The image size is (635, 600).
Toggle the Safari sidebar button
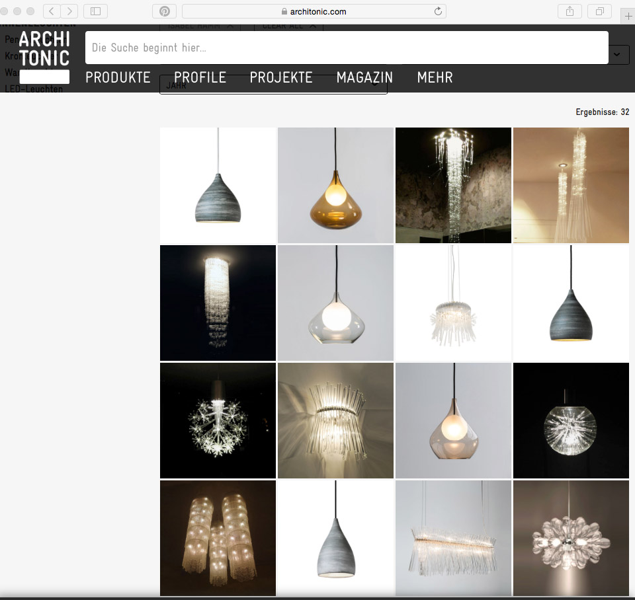tap(95, 11)
